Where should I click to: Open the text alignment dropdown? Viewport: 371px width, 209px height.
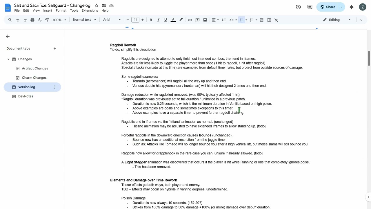(x=215, y=20)
